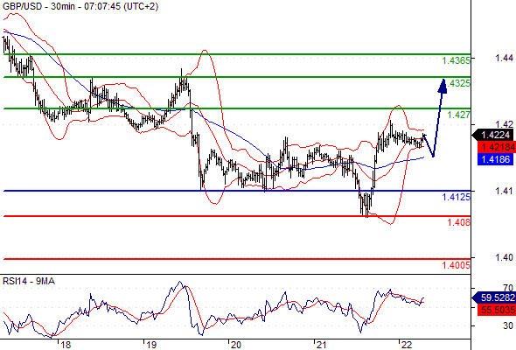The height and width of the screenshot is (350, 516).
Task: Click the RSI 70 level axis label
Action: pos(508,288)
